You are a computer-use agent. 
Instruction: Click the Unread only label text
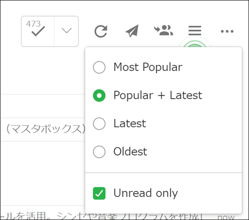[x=146, y=193]
